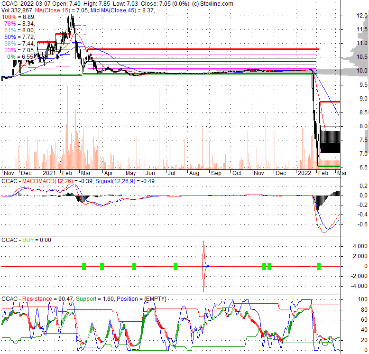Click the -0.6 MACD axis label
The image size is (369, 354).
(x=362, y=224)
